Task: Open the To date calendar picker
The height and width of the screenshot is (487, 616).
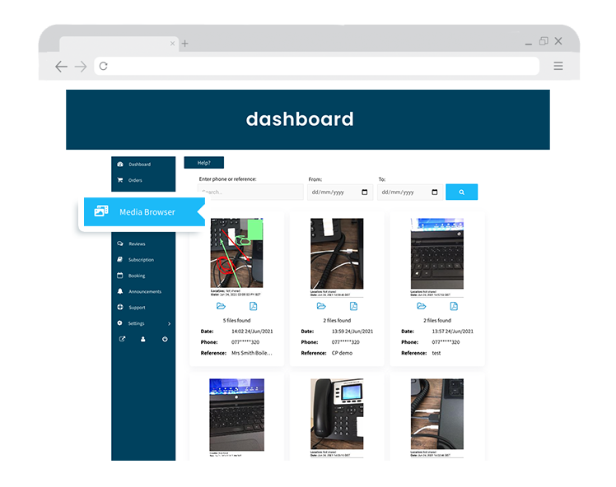Action: (435, 192)
